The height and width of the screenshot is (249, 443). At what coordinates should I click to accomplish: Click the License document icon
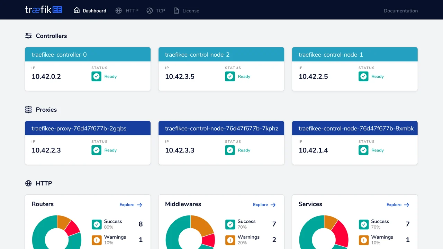click(177, 10)
